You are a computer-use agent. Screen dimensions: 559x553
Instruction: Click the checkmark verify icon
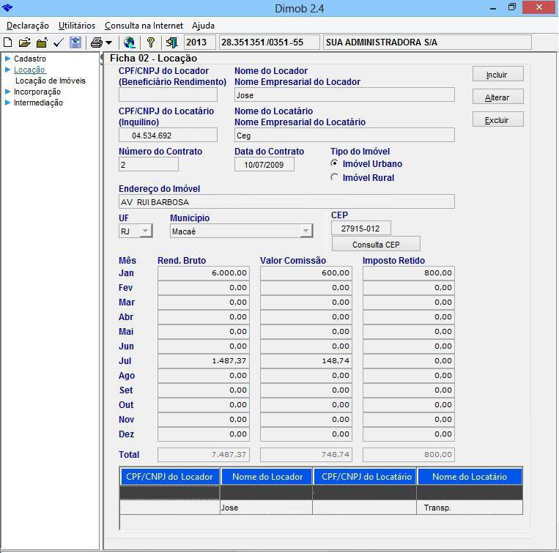(x=59, y=42)
